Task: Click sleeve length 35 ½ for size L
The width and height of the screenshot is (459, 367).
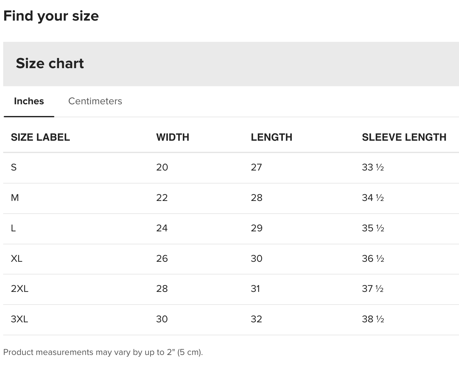Action: pyautogui.click(x=373, y=228)
